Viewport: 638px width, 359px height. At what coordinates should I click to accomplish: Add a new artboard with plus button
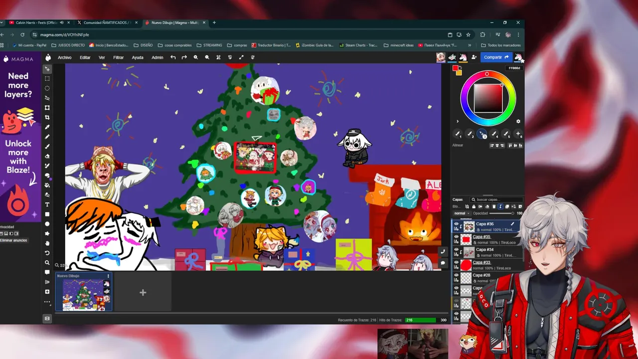pos(143,293)
